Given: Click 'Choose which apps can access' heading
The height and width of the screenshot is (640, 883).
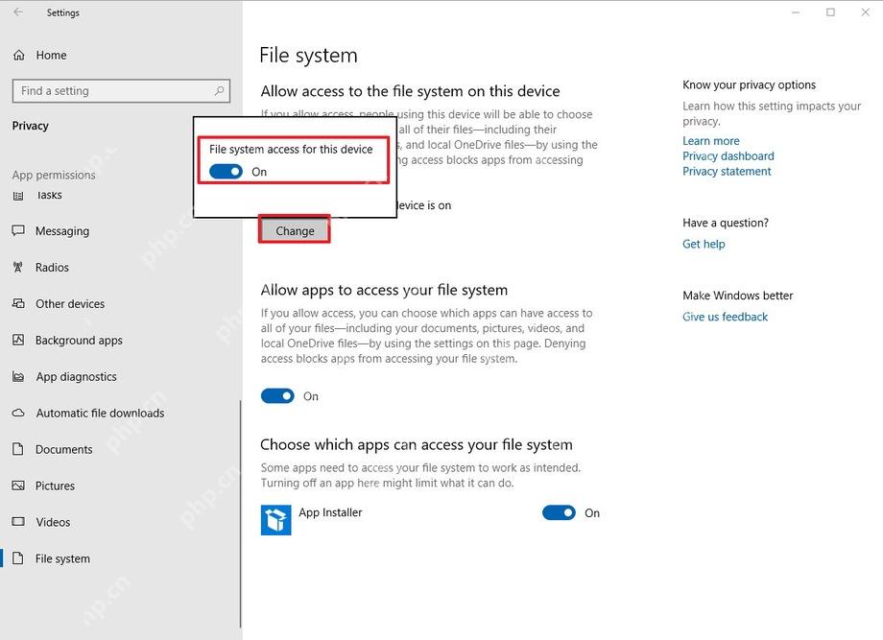Looking at the screenshot, I should (x=417, y=444).
